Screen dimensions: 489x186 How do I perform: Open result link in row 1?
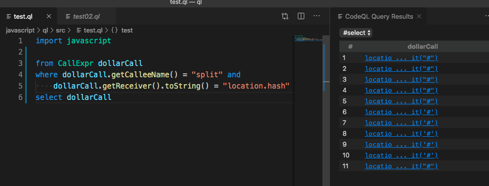coord(402,58)
